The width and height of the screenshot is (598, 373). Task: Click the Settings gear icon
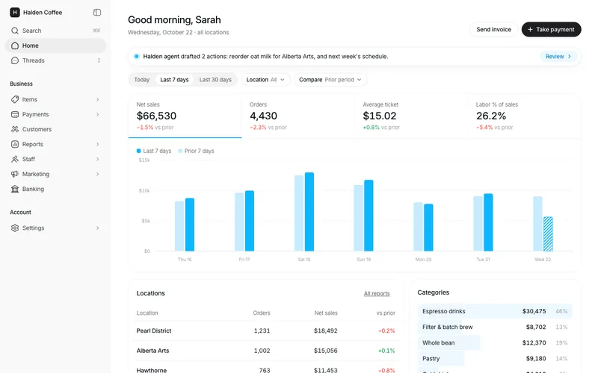pos(15,228)
